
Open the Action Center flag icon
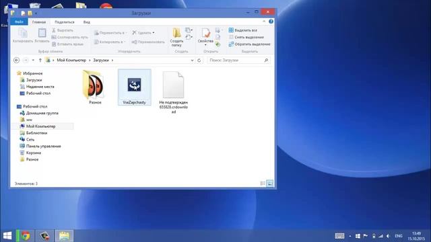365,236
